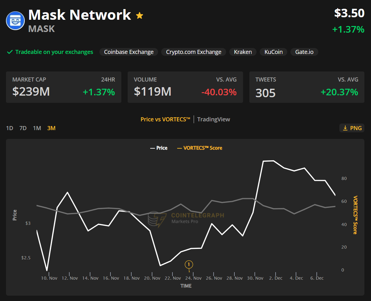Click the numbered event marker on chart
This screenshot has height=301, width=371.
[189, 264]
